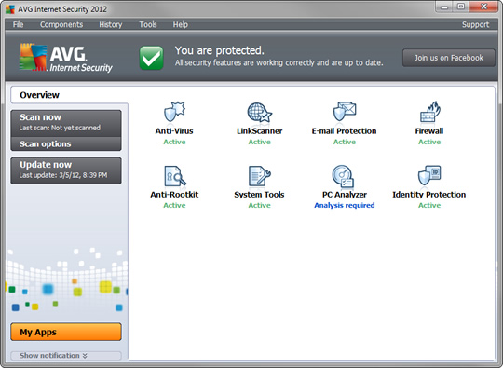This screenshot has height=368, width=503.
Task: Click the Analysis required link
Action: click(x=345, y=205)
